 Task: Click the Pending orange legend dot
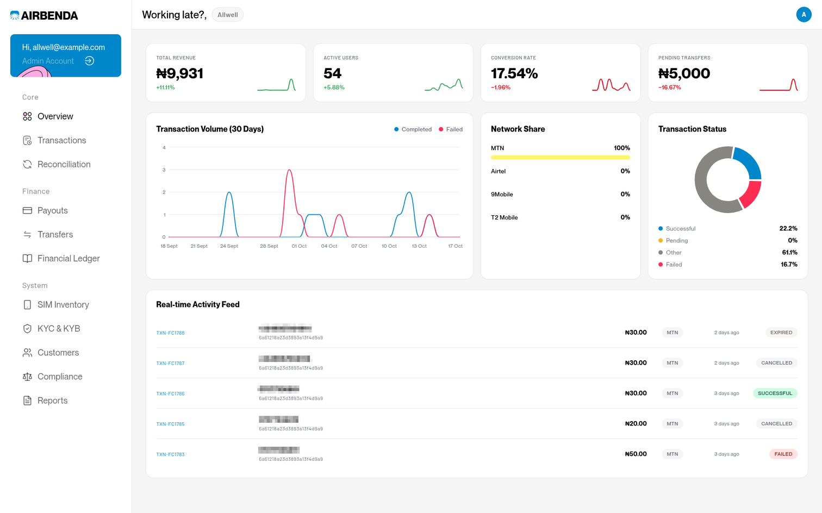tap(661, 241)
